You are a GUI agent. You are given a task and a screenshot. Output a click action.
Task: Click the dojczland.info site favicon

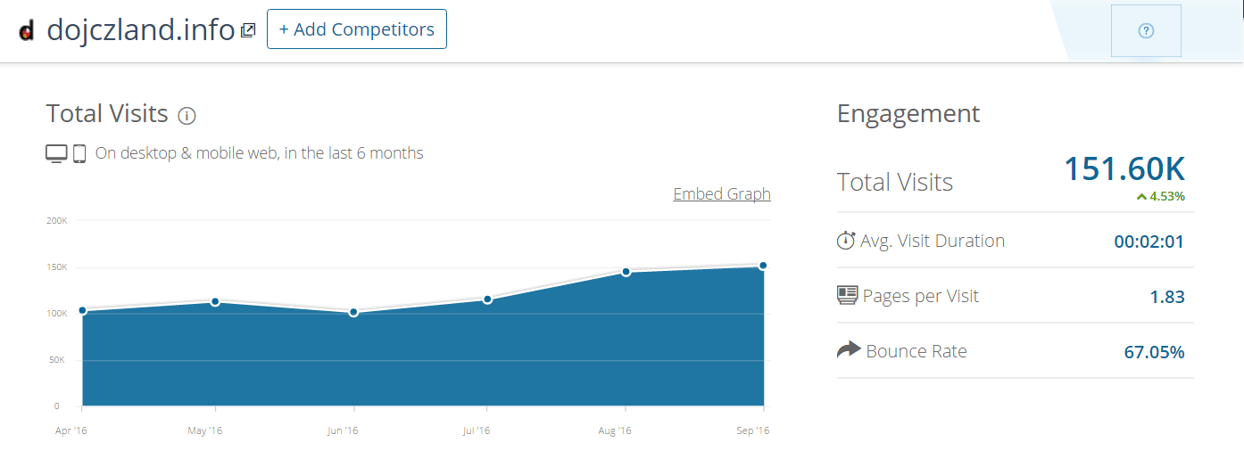(x=27, y=31)
